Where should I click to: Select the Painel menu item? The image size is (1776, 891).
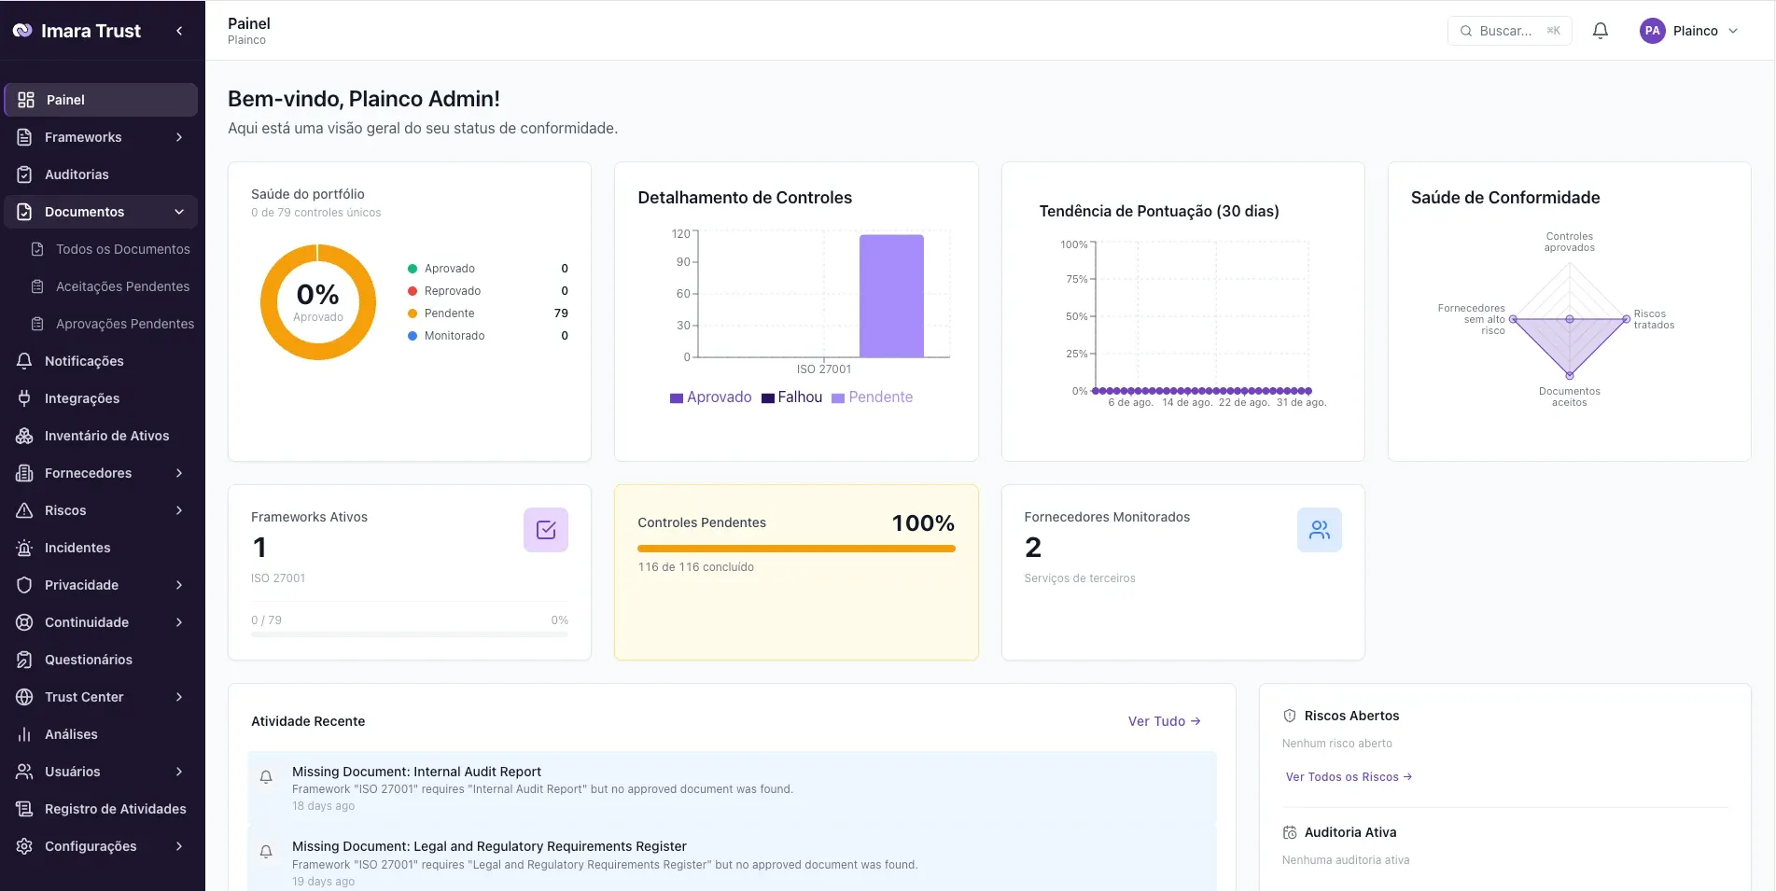[101, 100]
